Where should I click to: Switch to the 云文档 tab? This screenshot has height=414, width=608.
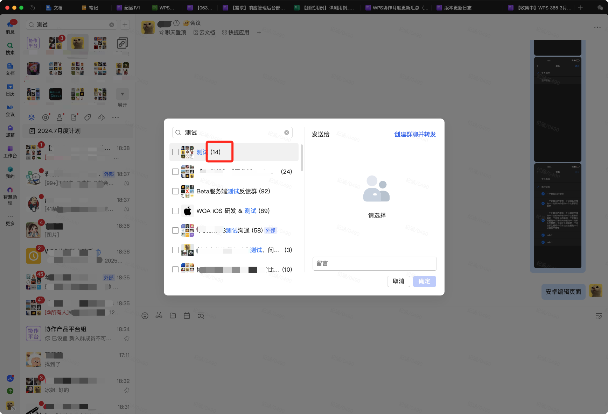pos(204,33)
